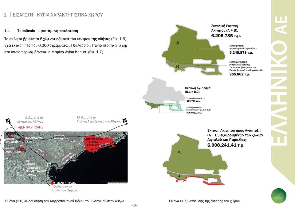Click the red dot at Λιμάνι Πειραιά
This screenshot has height=207, width=295.
pos(52,183)
